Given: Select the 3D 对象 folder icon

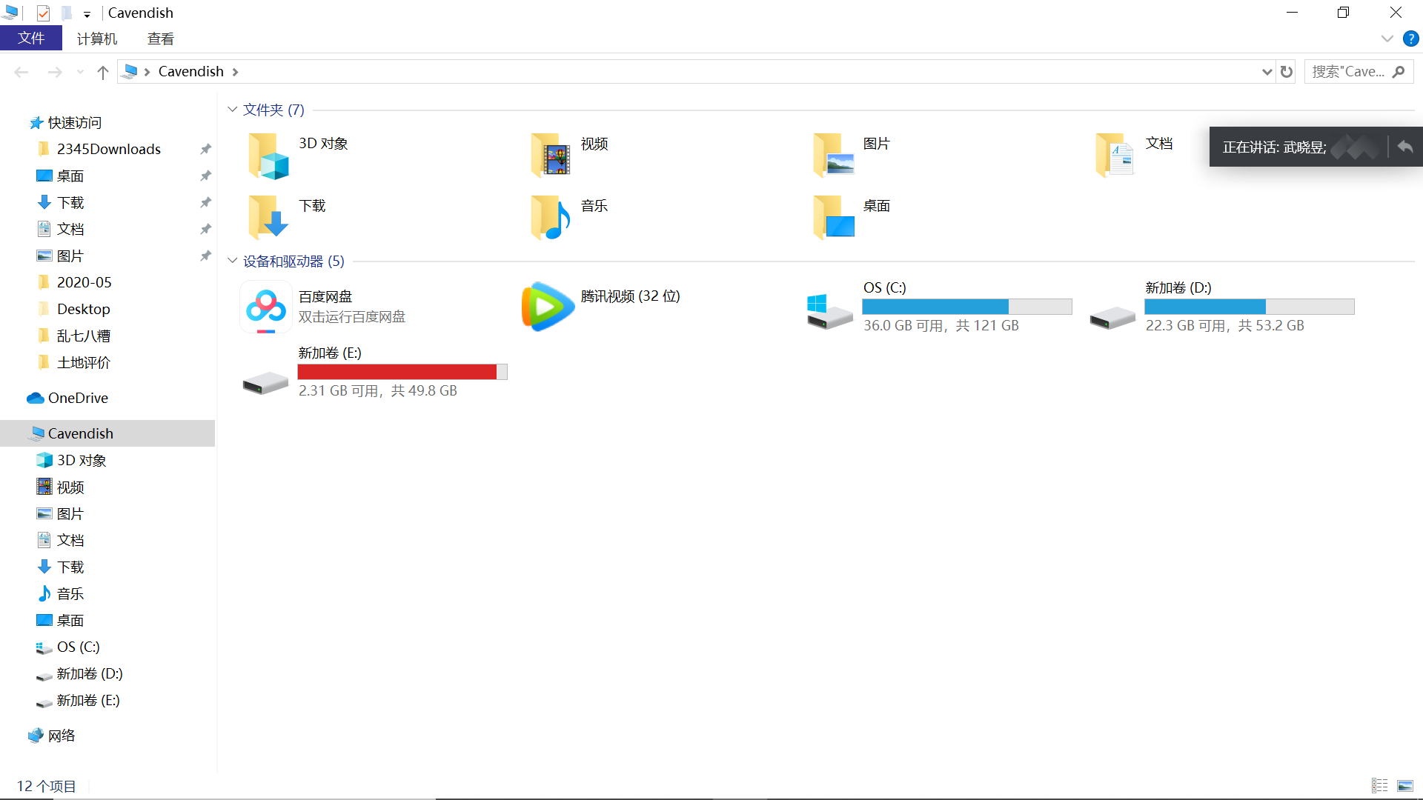Looking at the screenshot, I should click(268, 156).
